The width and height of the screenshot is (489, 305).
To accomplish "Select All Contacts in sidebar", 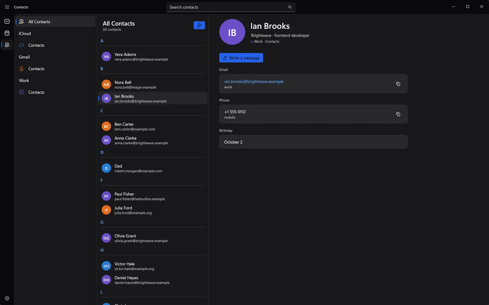I will tap(56, 22).
